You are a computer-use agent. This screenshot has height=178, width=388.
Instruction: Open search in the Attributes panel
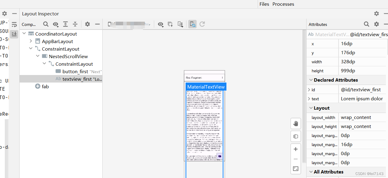pos(366,24)
